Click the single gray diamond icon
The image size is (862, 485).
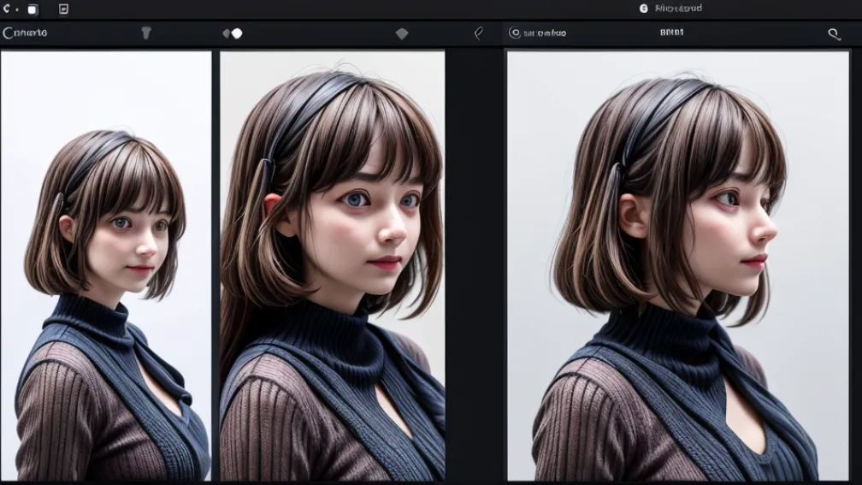[x=402, y=33]
